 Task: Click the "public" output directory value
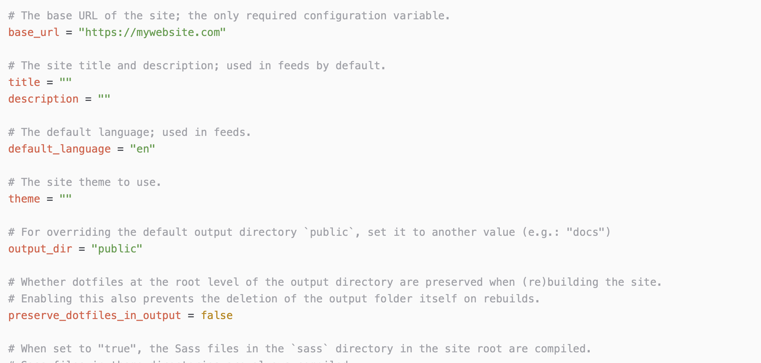tap(117, 249)
